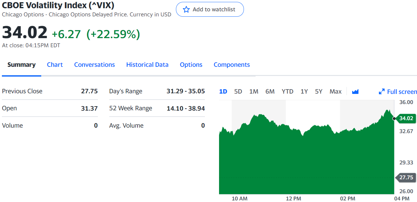Choose the Max chart range

click(x=335, y=91)
